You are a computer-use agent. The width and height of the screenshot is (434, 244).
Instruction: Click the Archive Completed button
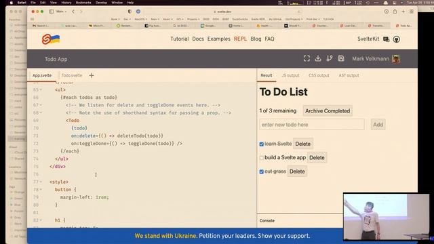328,110
